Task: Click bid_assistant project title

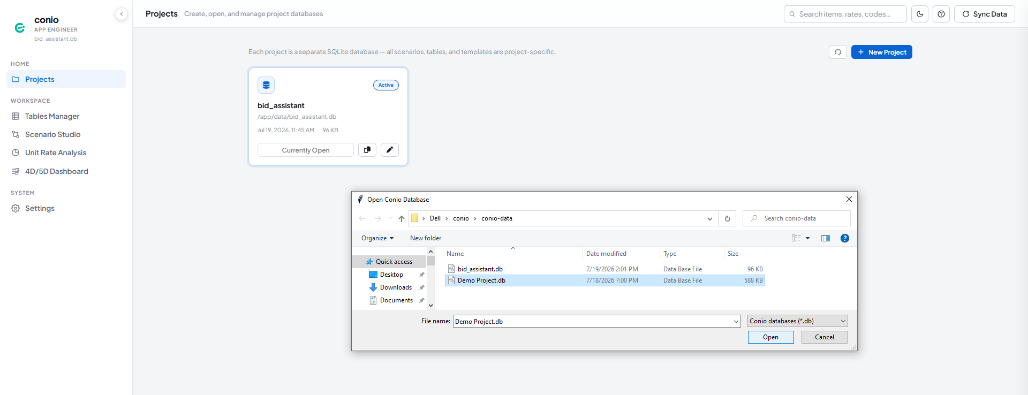Action: [281, 105]
